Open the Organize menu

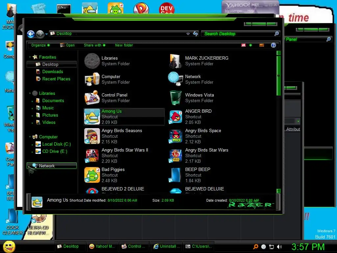[40, 45]
